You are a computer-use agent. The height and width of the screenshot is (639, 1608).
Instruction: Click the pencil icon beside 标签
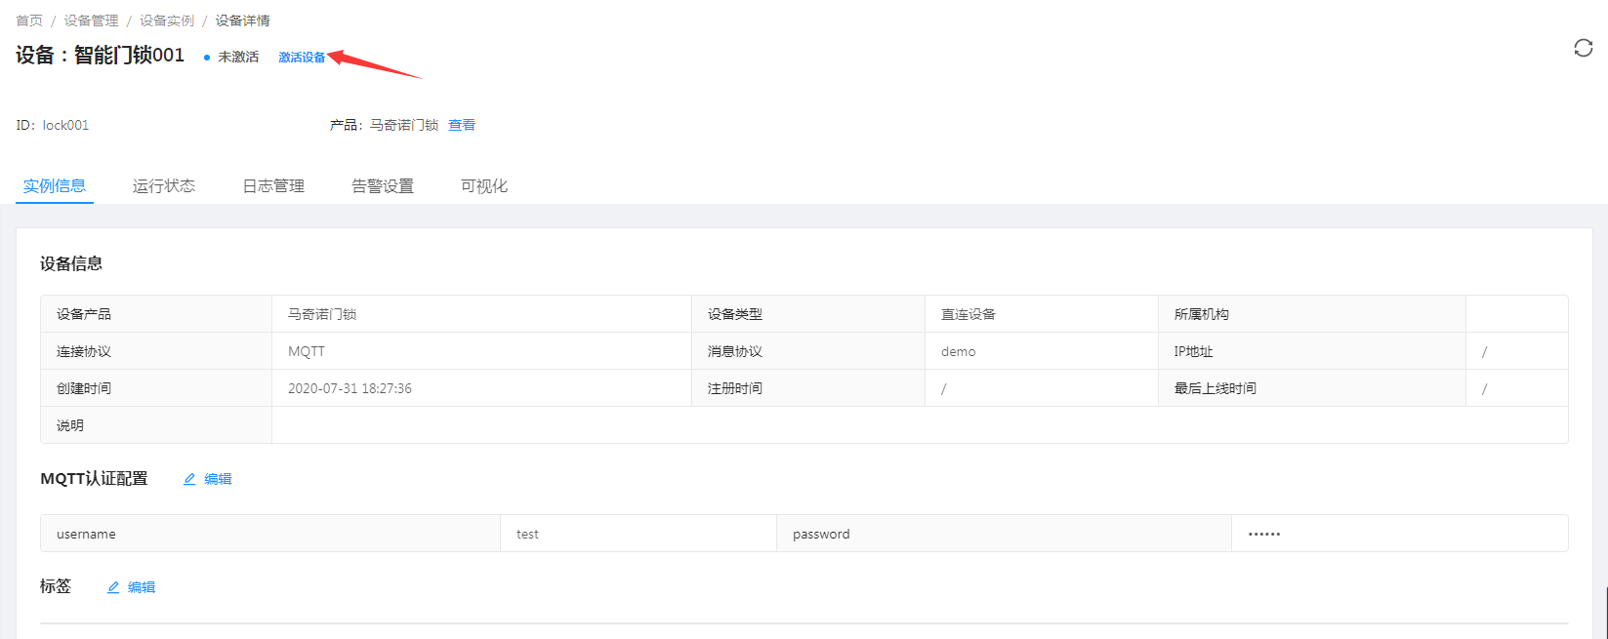(113, 587)
